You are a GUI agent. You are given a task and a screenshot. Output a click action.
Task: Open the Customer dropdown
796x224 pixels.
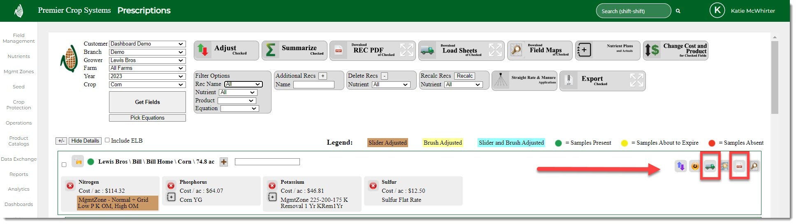(147, 44)
